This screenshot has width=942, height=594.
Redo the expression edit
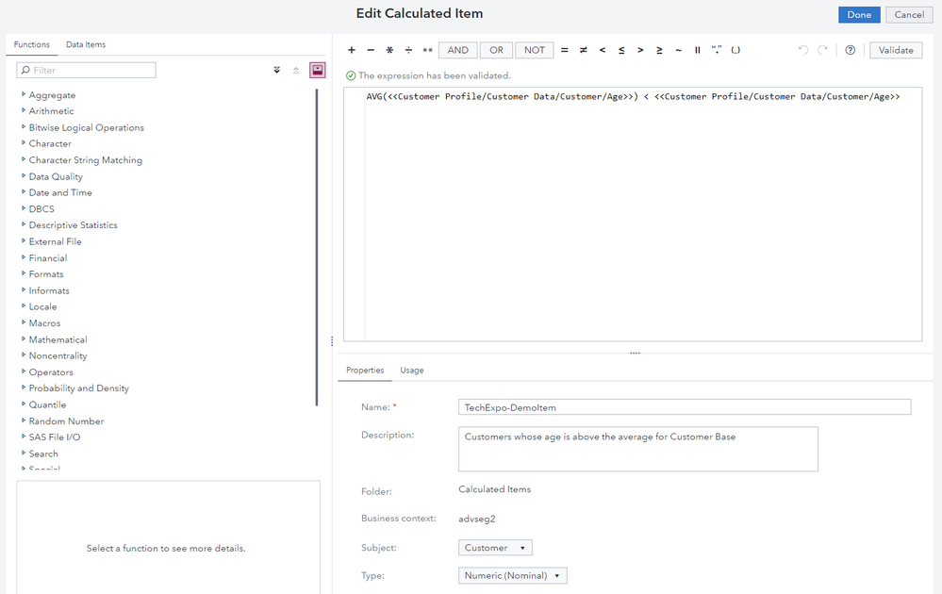822,51
